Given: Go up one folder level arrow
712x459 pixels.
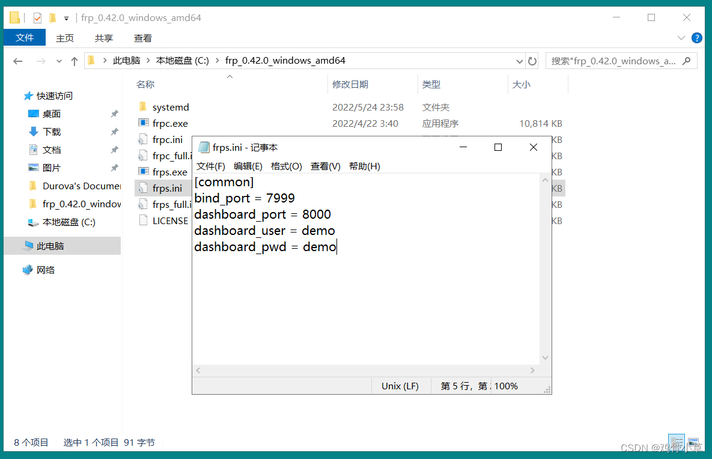Looking at the screenshot, I should 75,61.
